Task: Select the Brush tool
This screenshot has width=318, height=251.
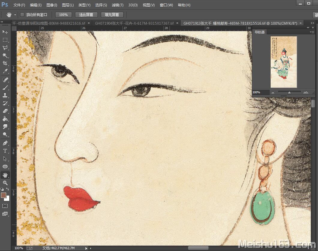Action: coord(5,88)
